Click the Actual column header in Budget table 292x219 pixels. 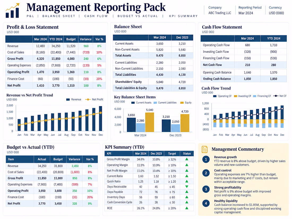(x=42, y=159)
